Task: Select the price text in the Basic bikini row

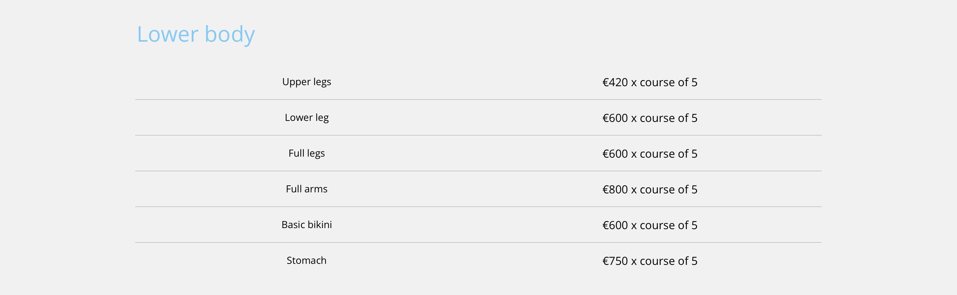Action: pos(650,225)
